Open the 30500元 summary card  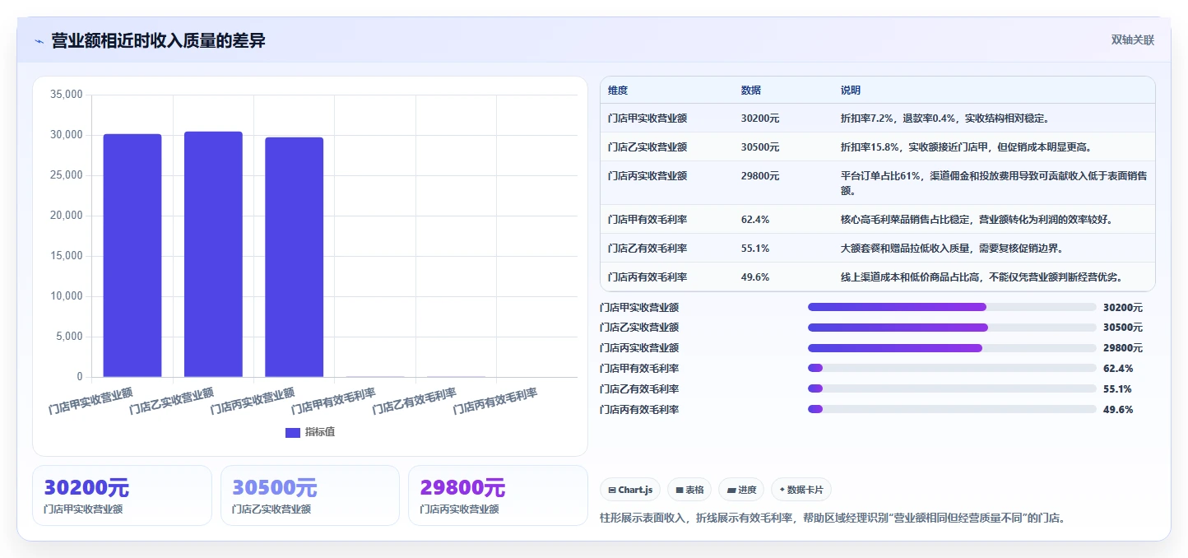tap(310, 495)
